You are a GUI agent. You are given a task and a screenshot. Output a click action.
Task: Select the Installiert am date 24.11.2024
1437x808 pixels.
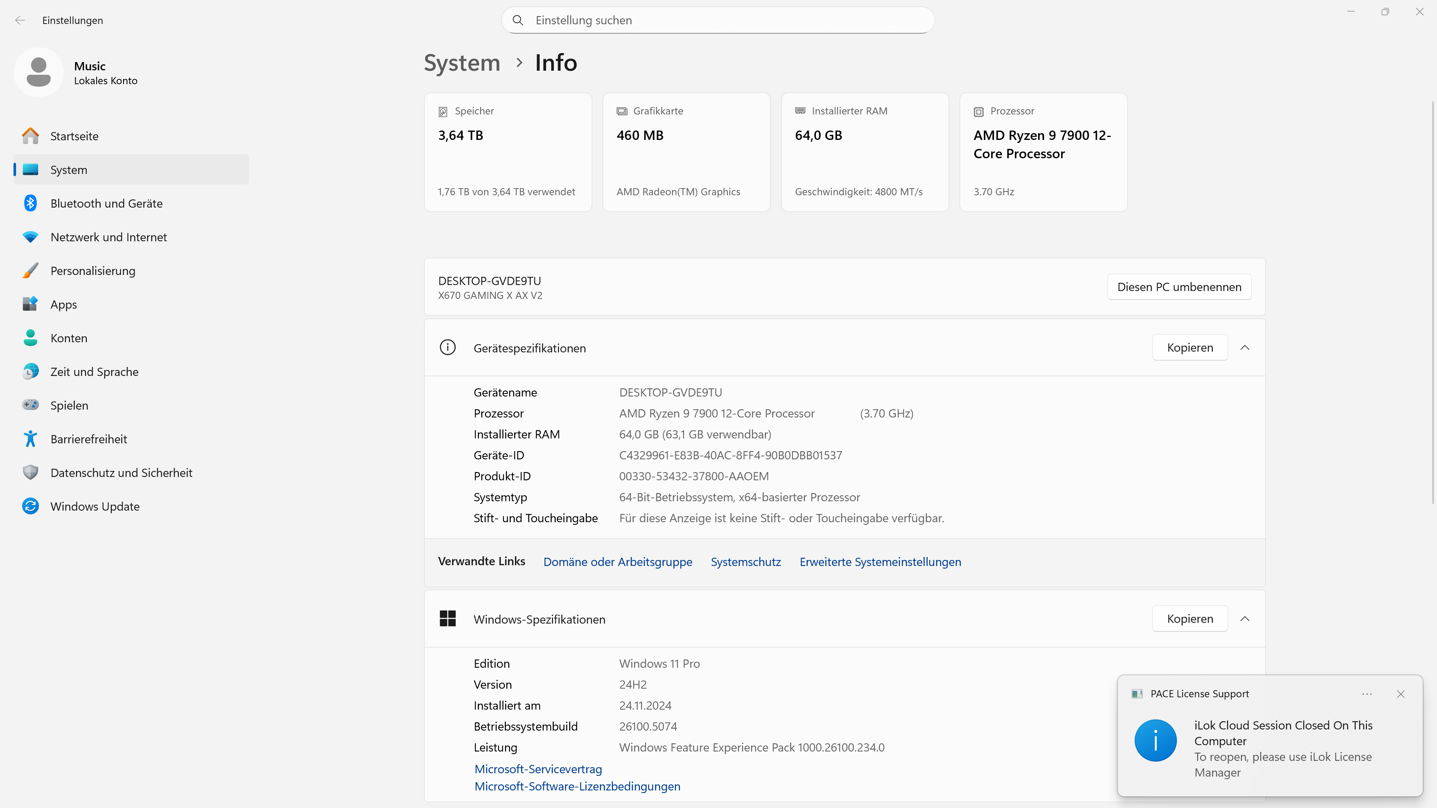(645, 706)
